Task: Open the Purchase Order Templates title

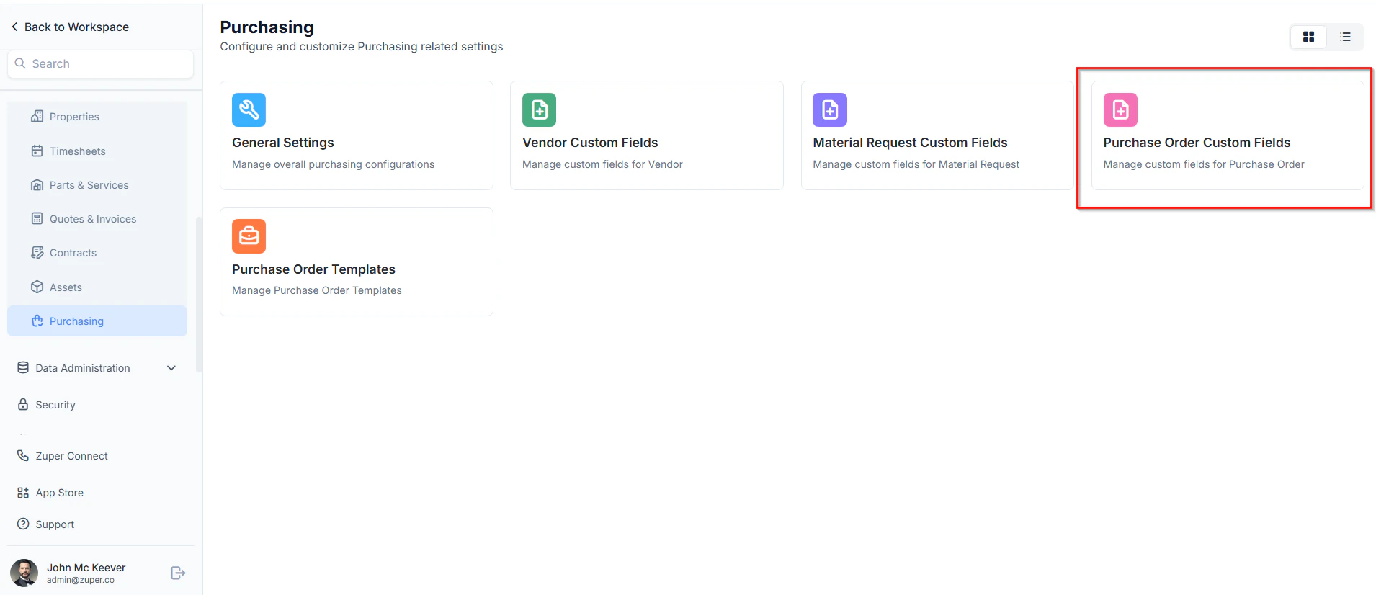Action: coord(313,269)
